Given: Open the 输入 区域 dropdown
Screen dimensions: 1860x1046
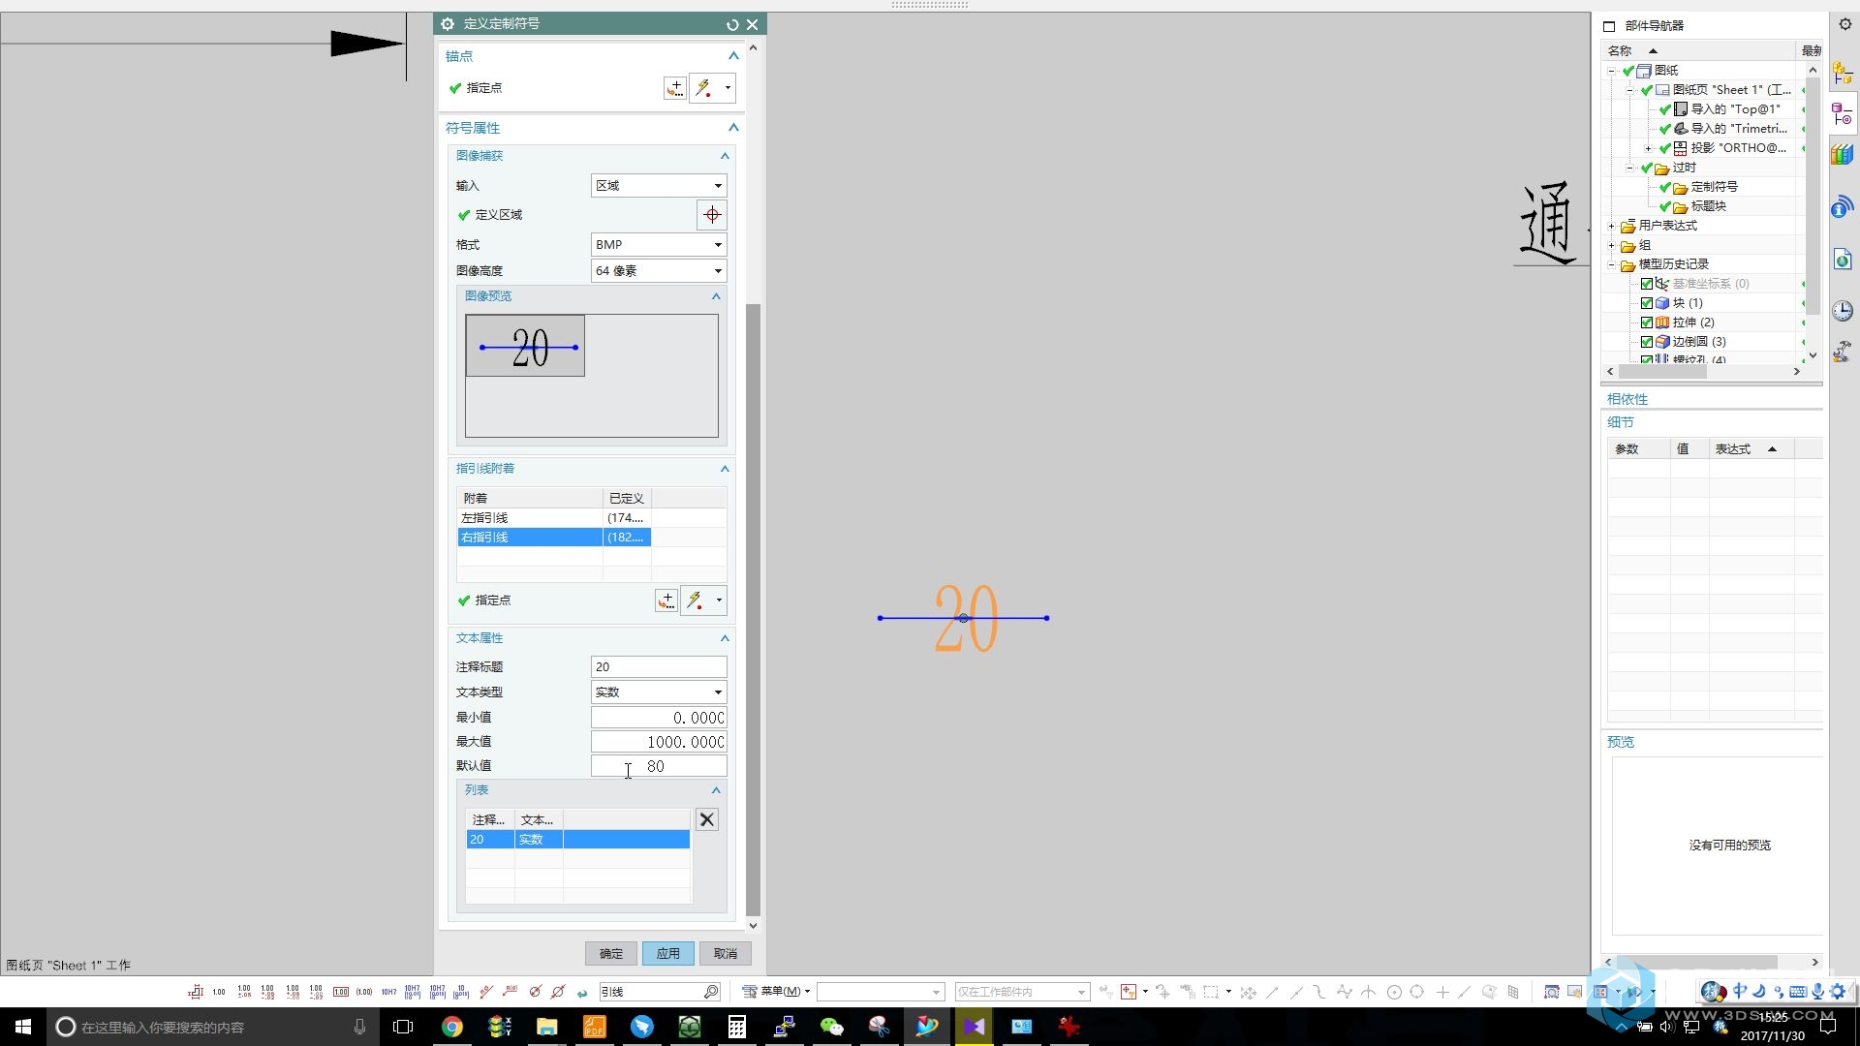Looking at the screenshot, I should click(x=659, y=186).
